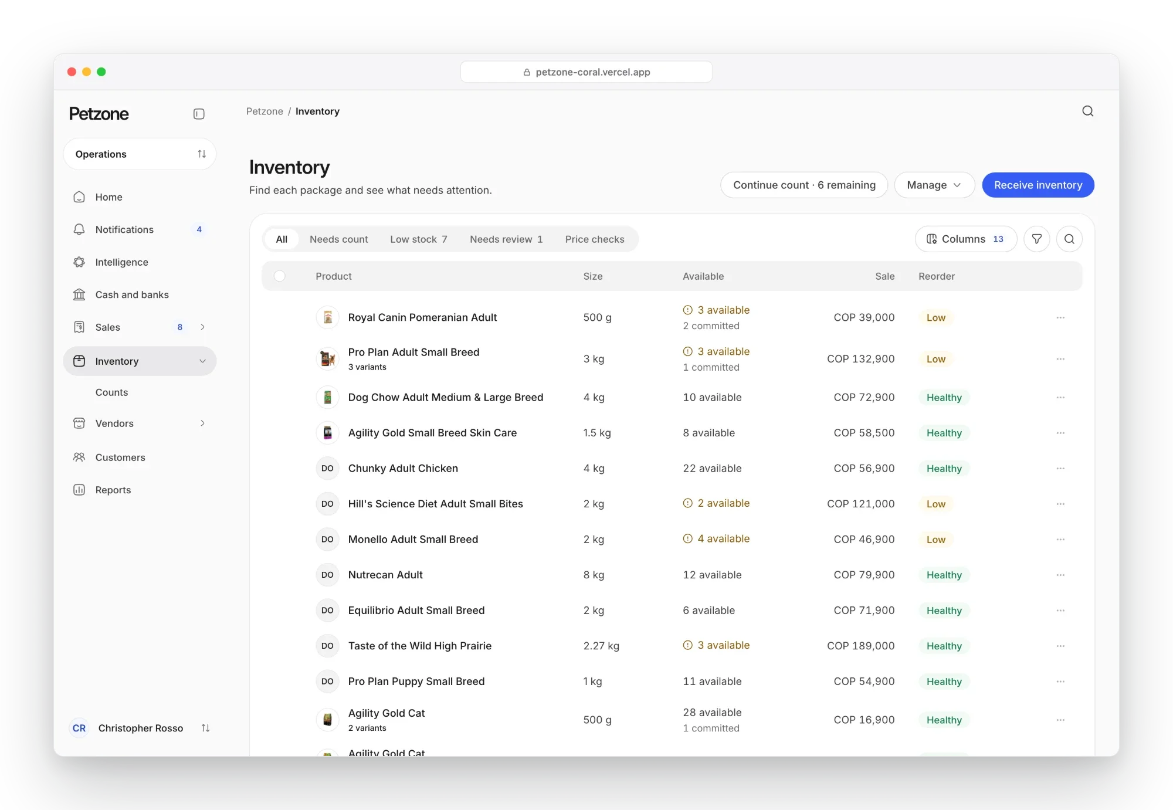1173x810 pixels.
Task: Click the Intelligence gear icon
Action: coord(79,262)
